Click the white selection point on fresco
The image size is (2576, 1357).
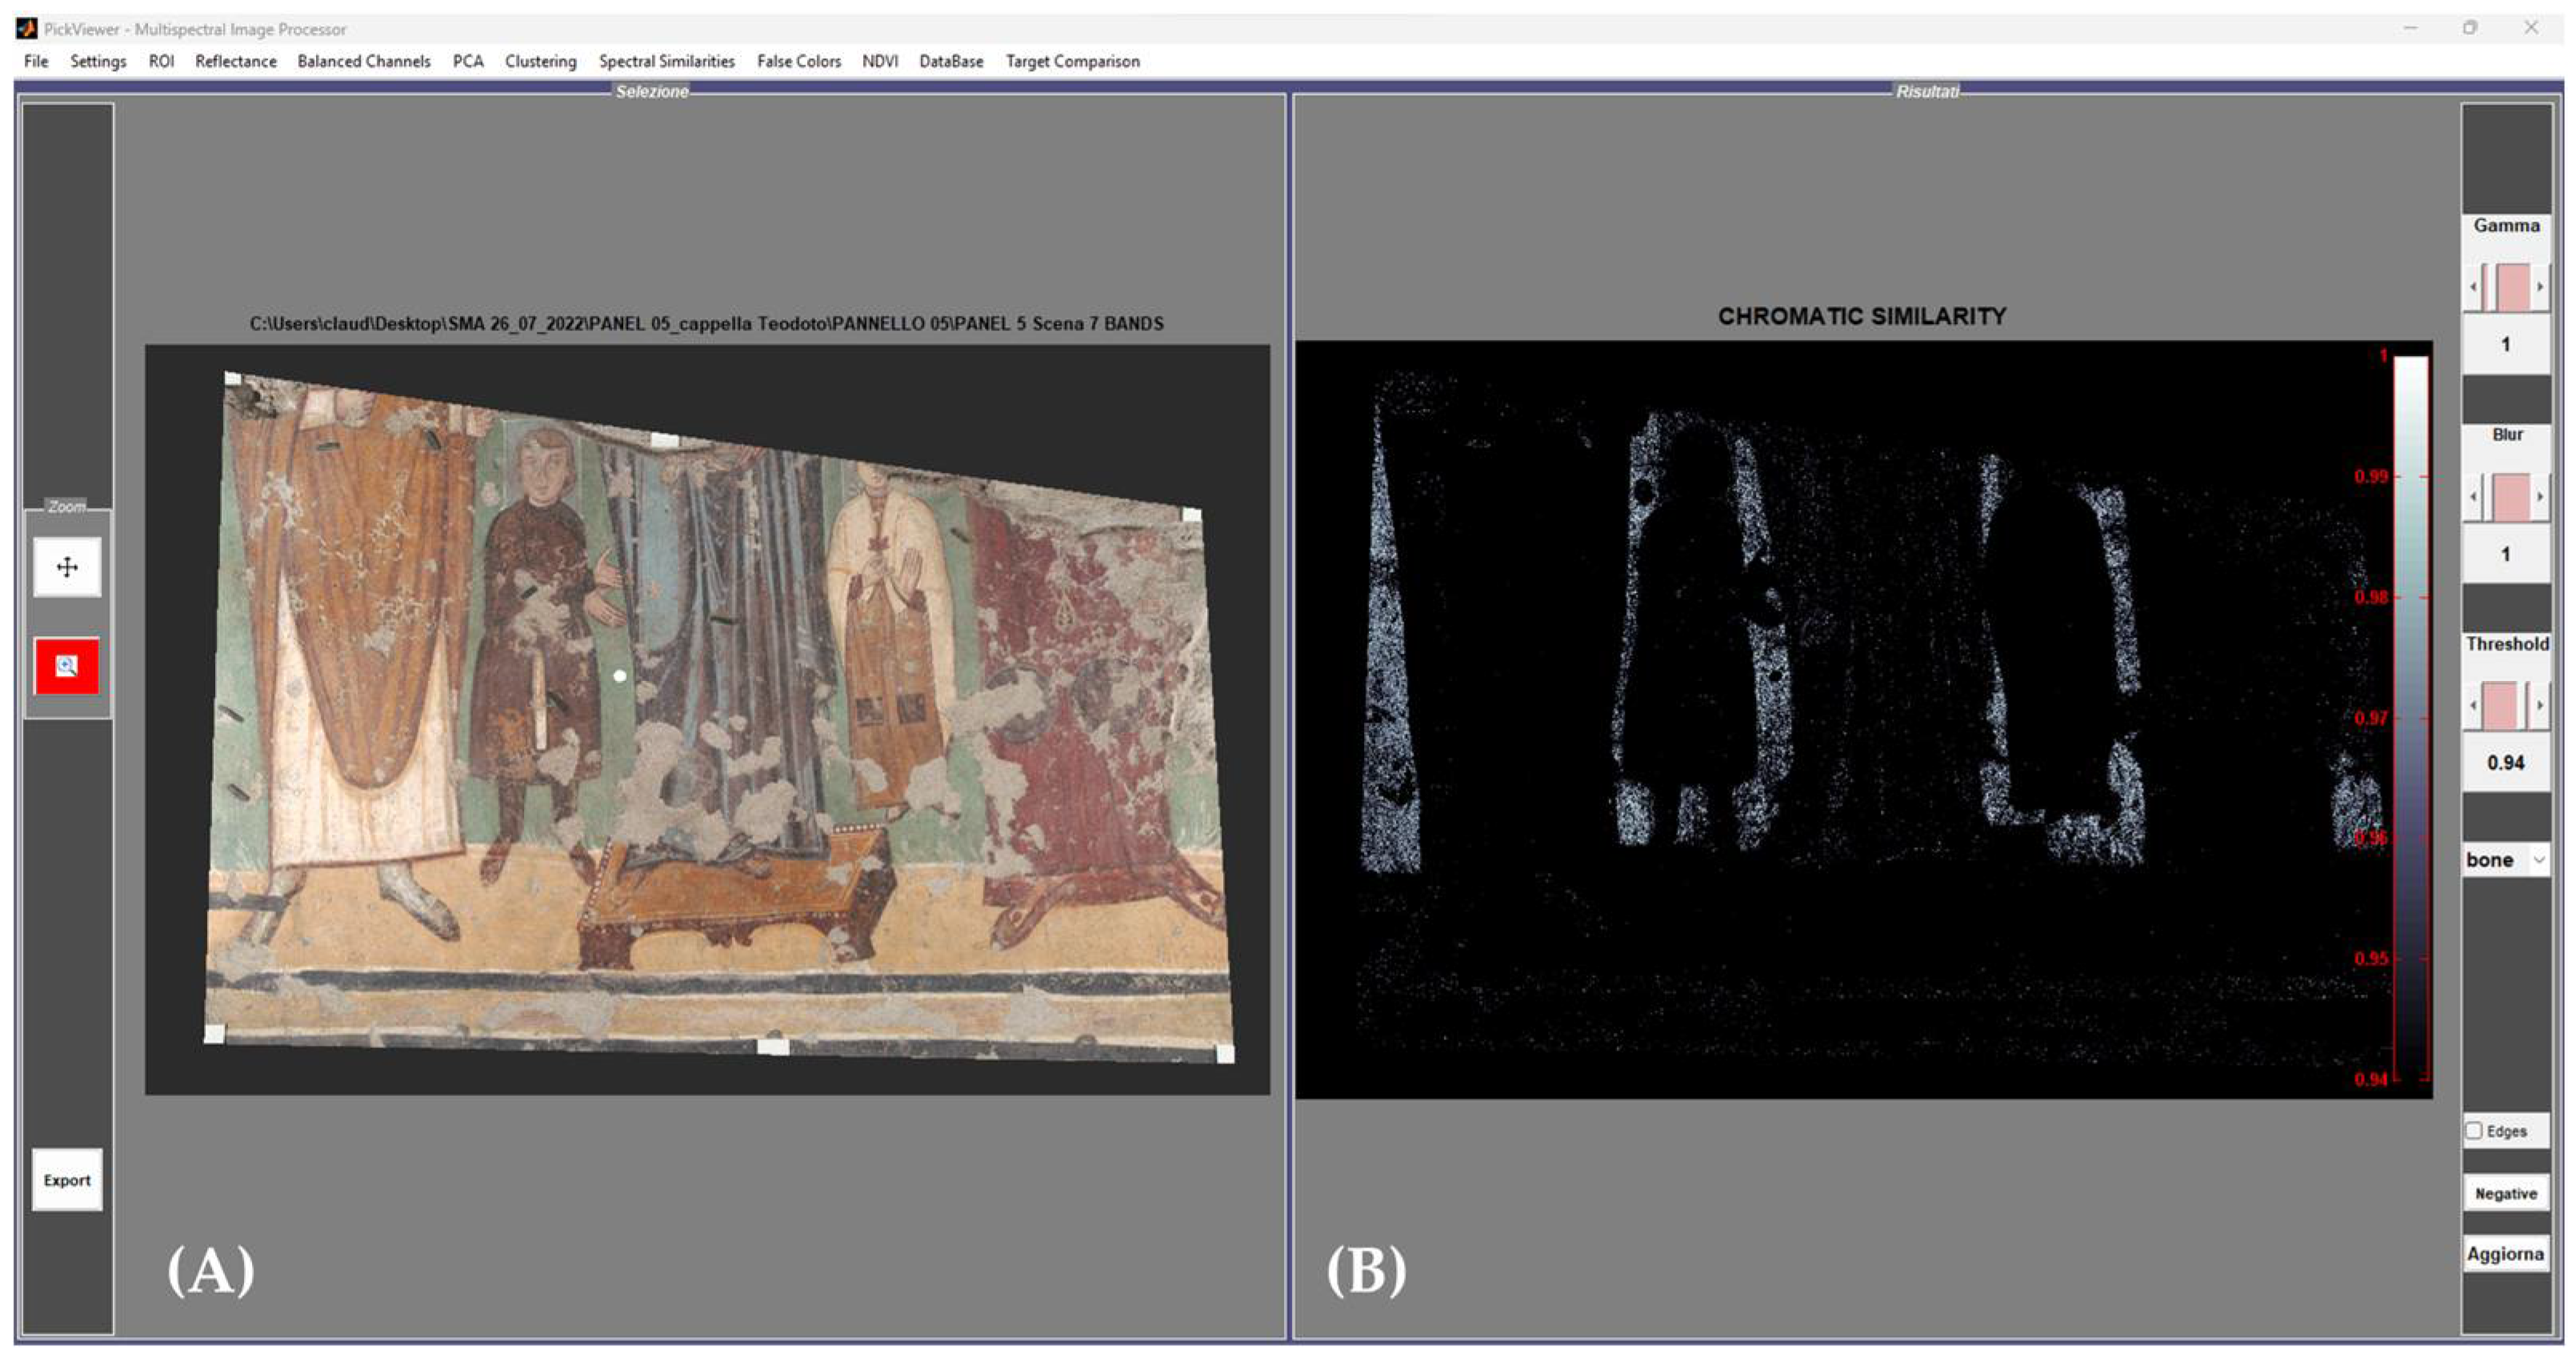click(x=620, y=677)
